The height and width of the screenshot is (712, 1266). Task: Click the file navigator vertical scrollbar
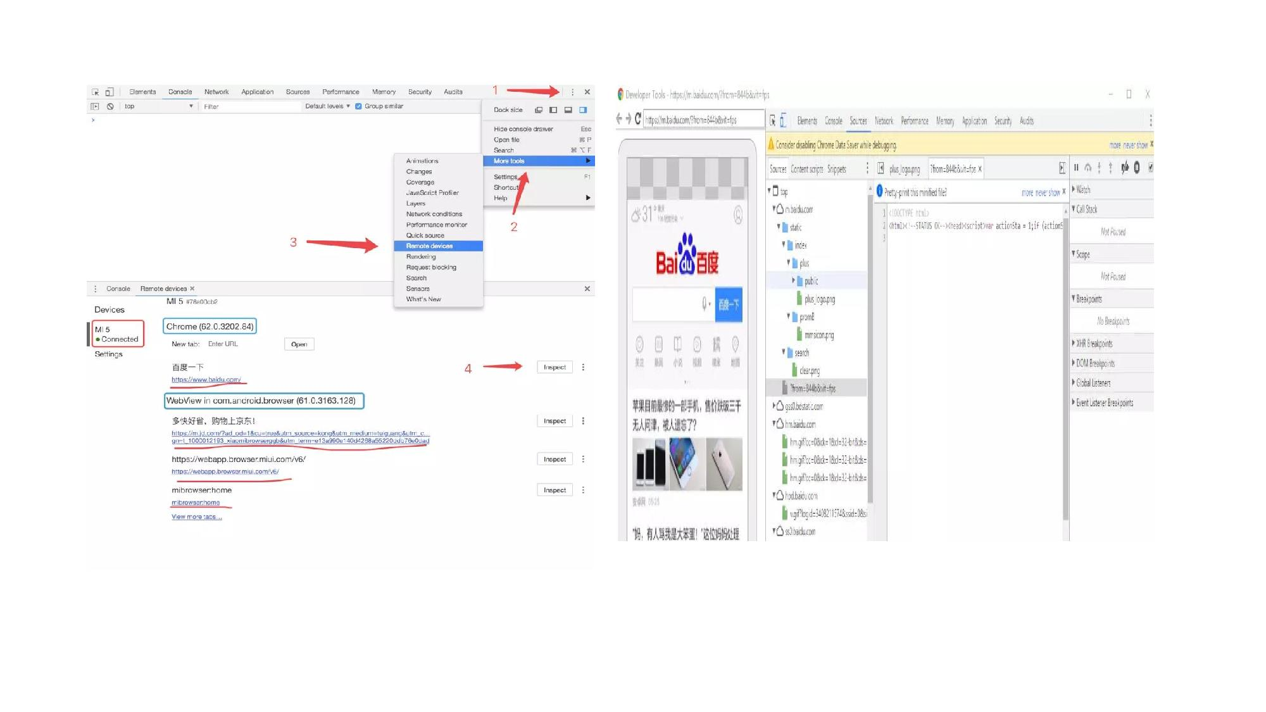(x=870, y=348)
